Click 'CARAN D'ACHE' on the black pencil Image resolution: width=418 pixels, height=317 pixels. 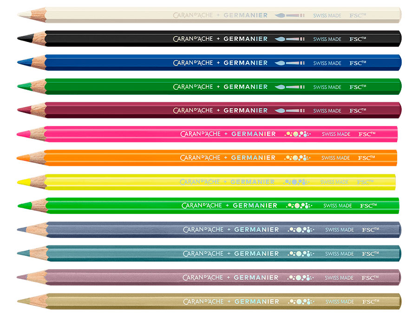point(193,39)
